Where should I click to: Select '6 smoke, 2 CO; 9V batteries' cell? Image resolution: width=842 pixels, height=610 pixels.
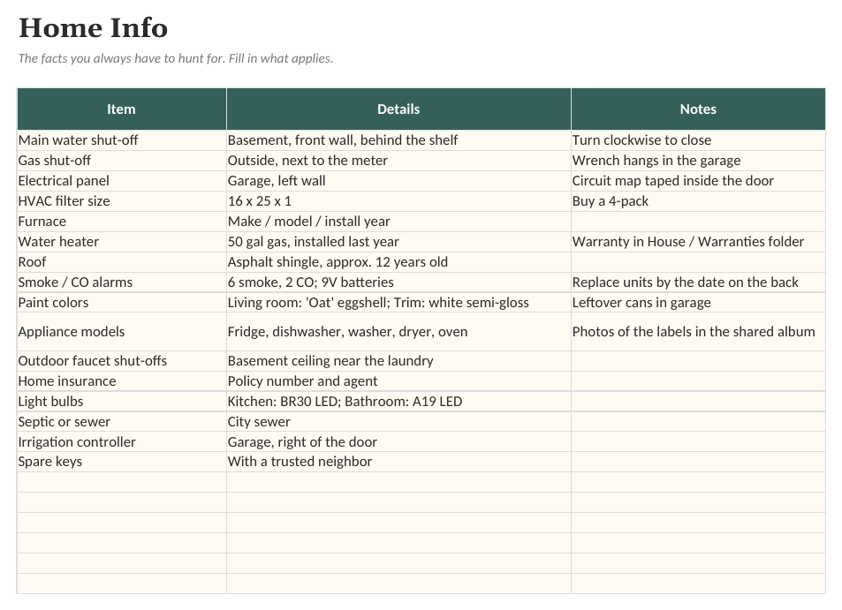(398, 282)
